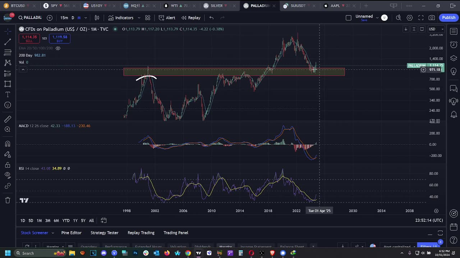Enter fullscreen mode
Screen dimensions: 460x258
pos(421,18)
